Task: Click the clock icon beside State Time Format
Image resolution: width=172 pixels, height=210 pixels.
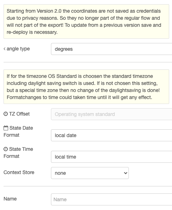Action: pos(6,149)
